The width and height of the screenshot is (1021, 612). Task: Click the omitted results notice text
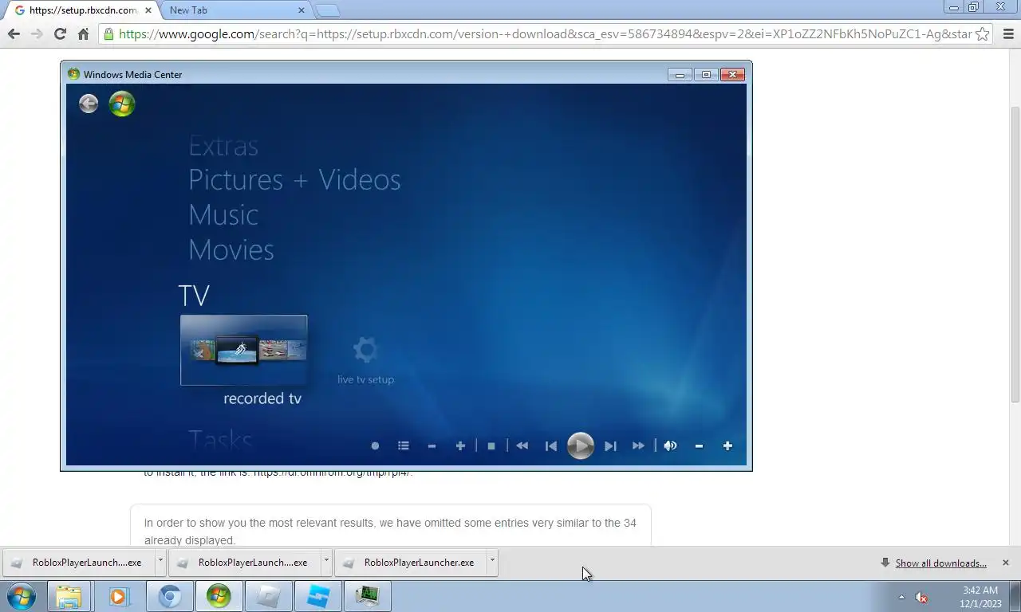(390, 532)
